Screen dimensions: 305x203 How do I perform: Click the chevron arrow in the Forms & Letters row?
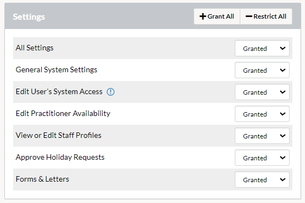[283, 179]
